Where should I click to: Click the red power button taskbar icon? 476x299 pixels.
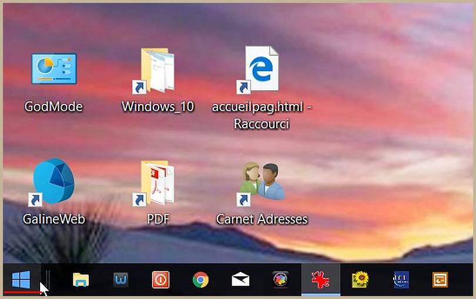[160, 280]
